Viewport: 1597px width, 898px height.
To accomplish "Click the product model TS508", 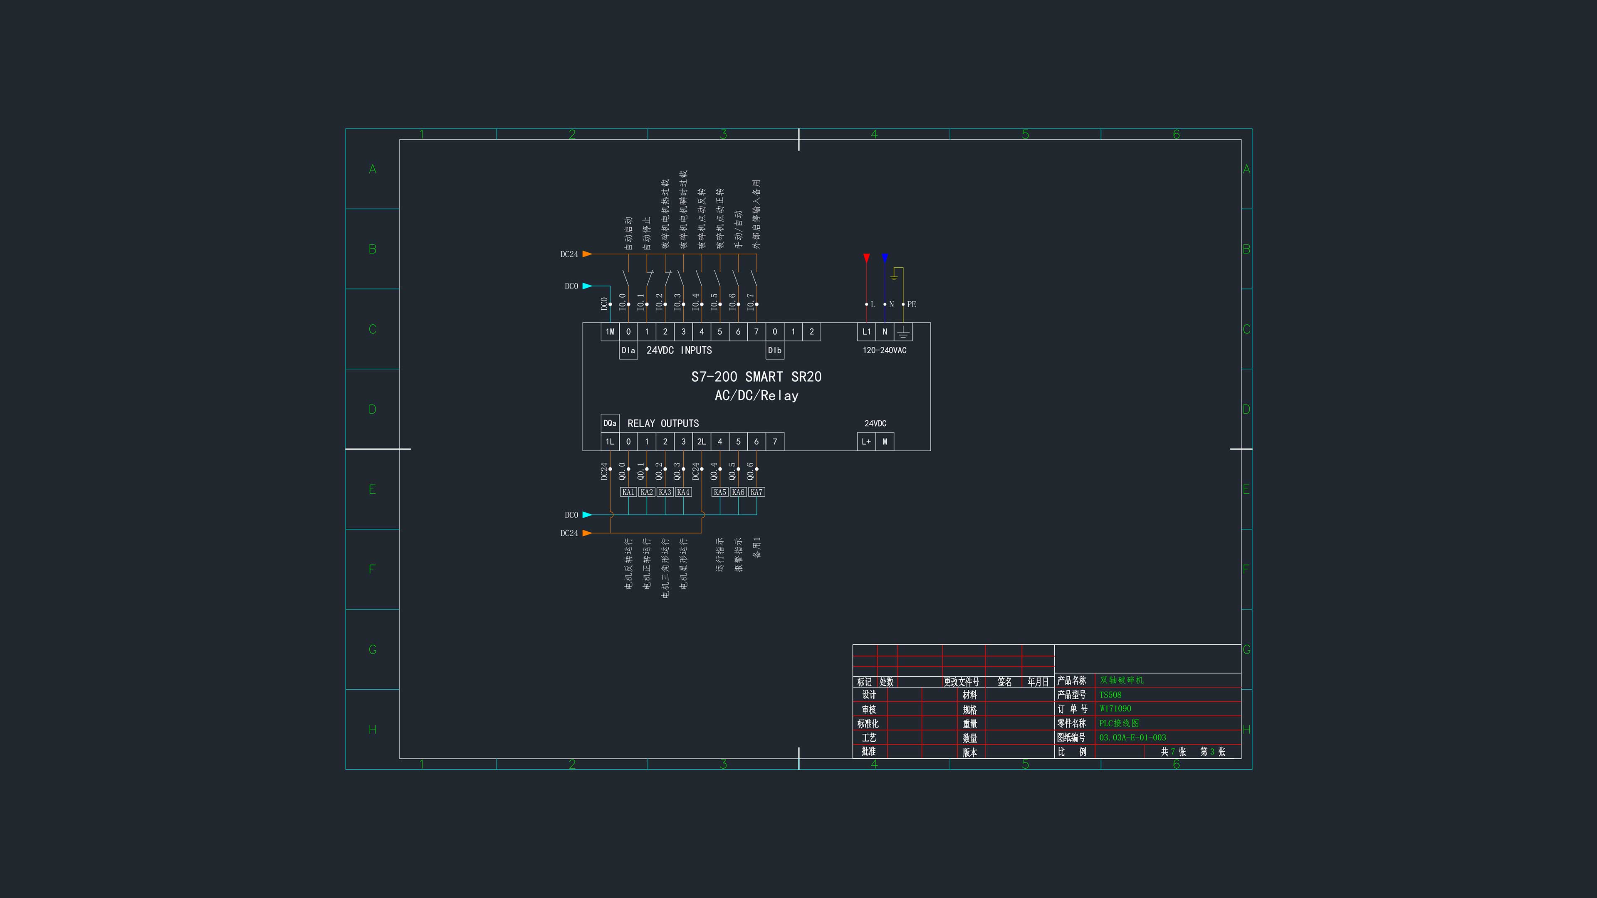I will tap(1110, 695).
